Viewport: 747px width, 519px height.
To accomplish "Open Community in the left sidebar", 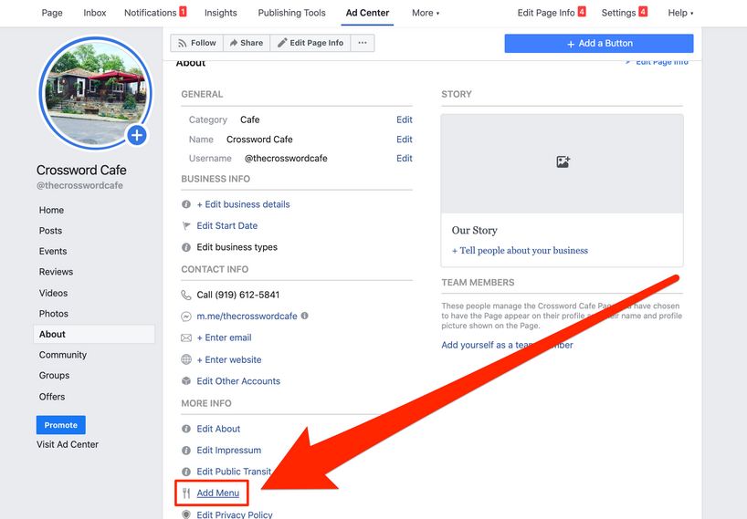I will 63,355.
